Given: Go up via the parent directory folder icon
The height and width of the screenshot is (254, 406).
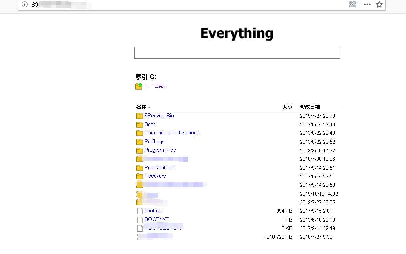Looking at the screenshot, I should (139, 86).
